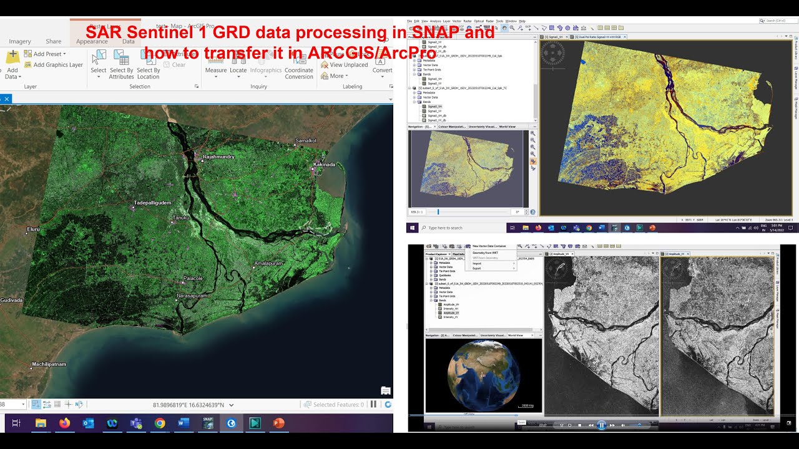Switch to the Appearance ribbon tab
Viewport: 799px width, 449px height.
pos(92,41)
